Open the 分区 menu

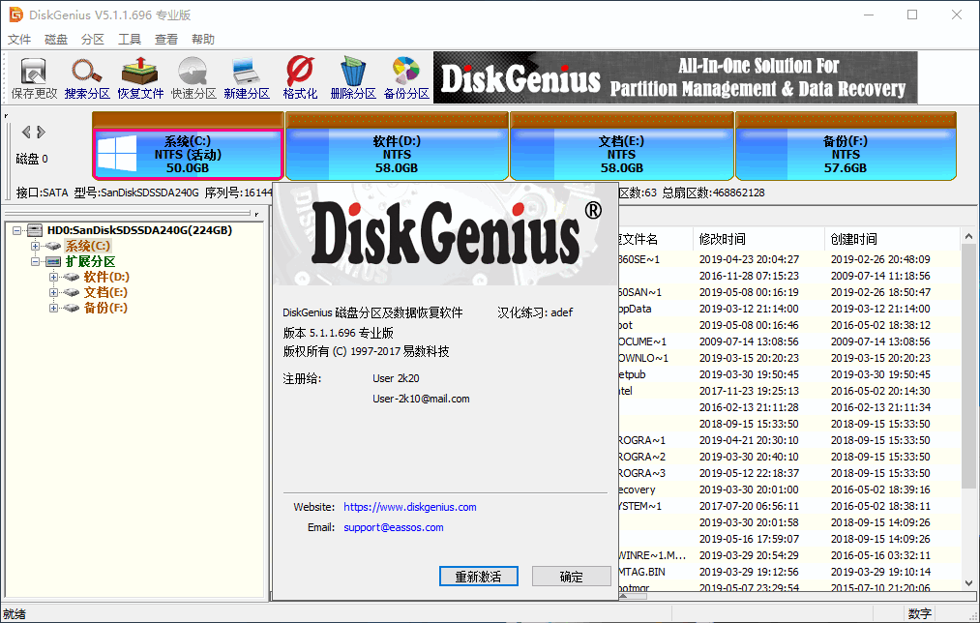(x=93, y=40)
